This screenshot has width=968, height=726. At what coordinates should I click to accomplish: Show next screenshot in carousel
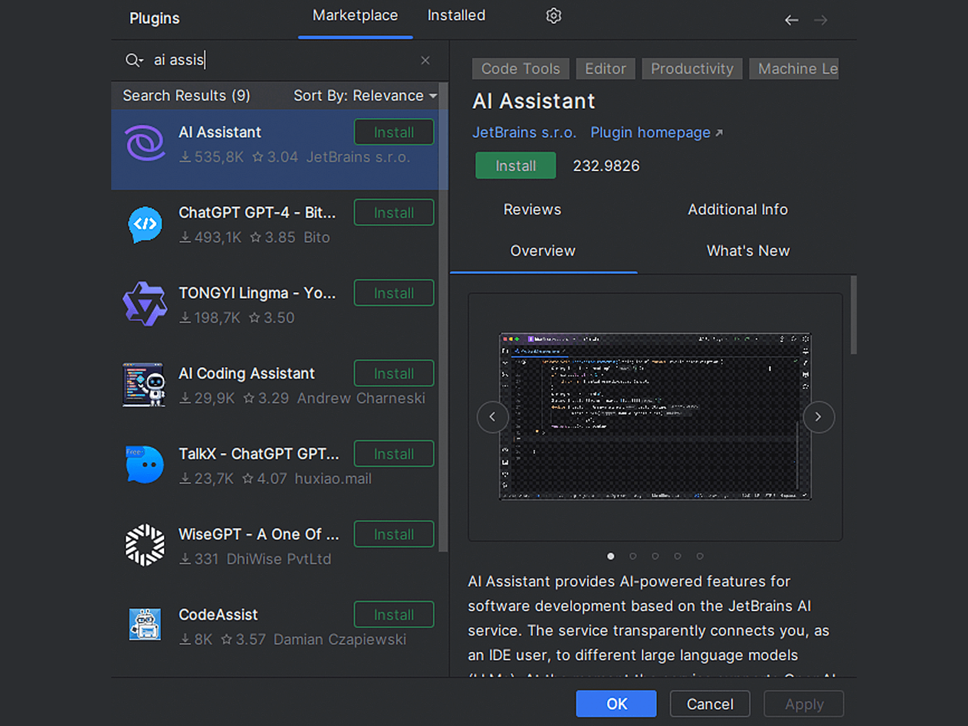(x=818, y=417)
